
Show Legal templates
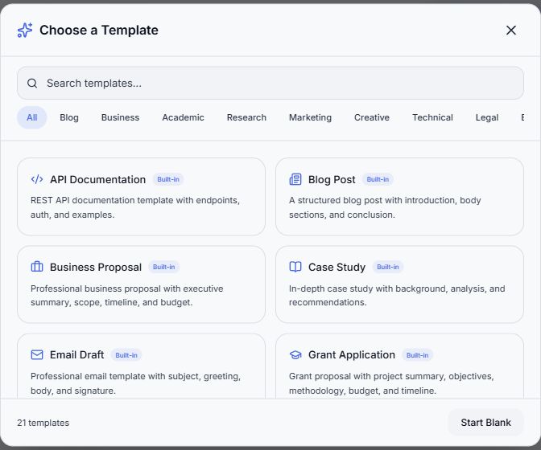pos(487,117)
